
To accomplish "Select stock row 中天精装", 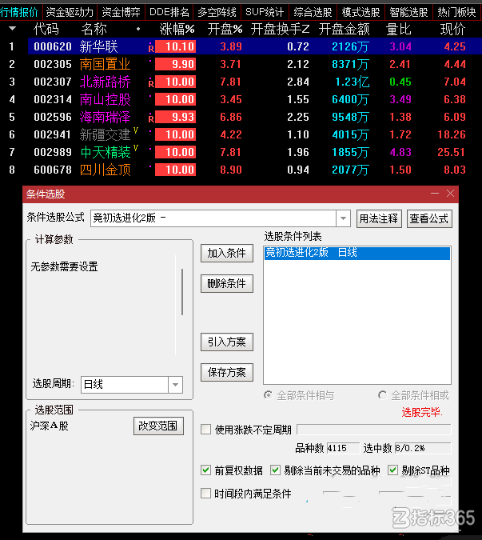I will tap(241, 152).
